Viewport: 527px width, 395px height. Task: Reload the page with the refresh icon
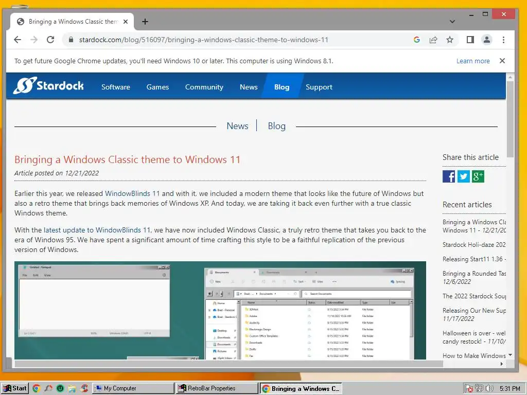point(50,40)
